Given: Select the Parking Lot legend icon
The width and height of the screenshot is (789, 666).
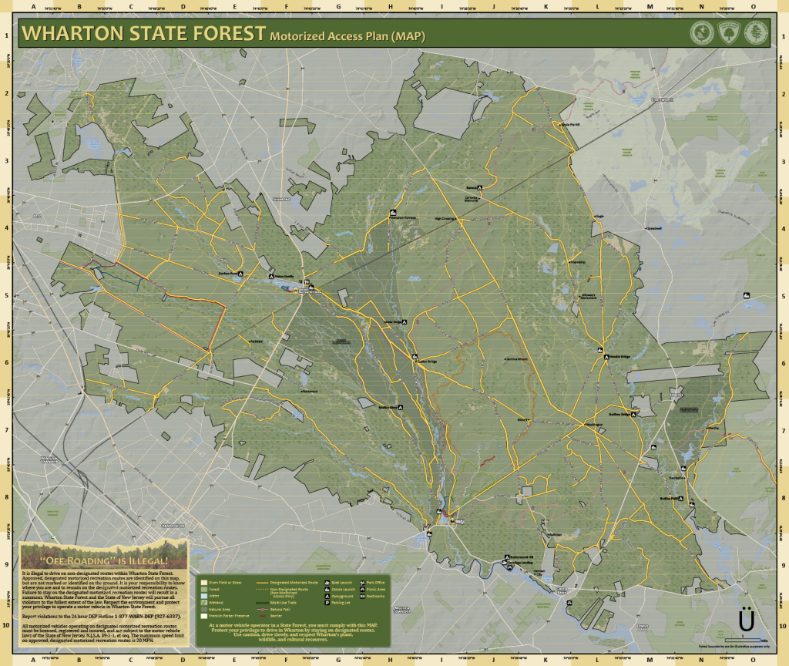Looking at the screenshot, I should click(327, 603).
